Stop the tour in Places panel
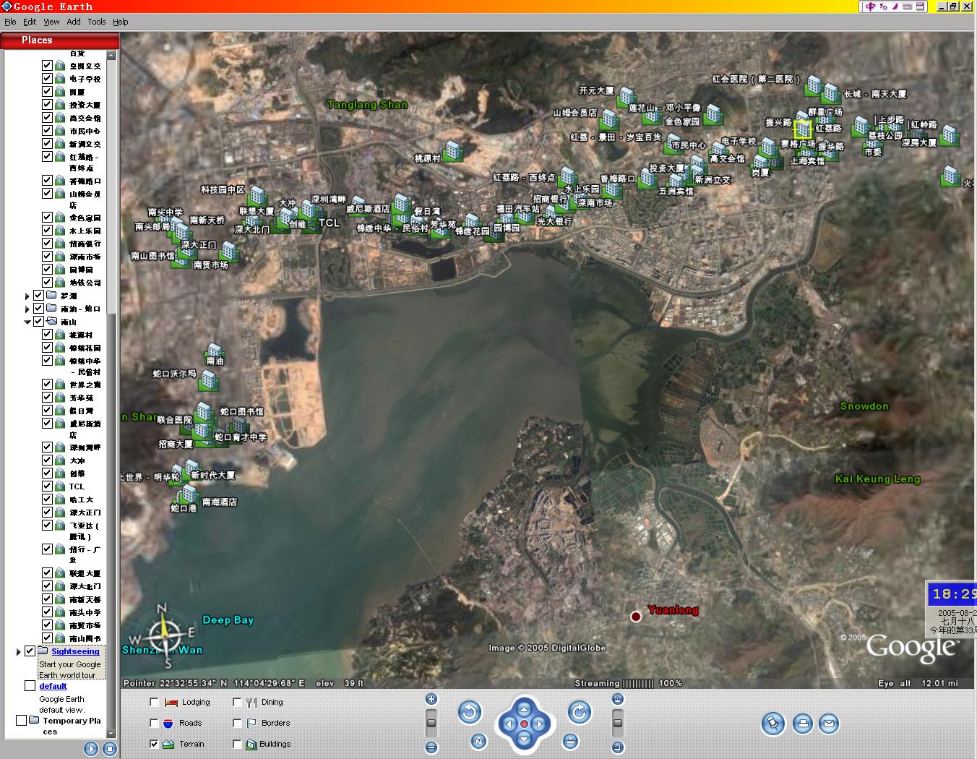This screenshot has height=759, width=977. click(110, 749)
